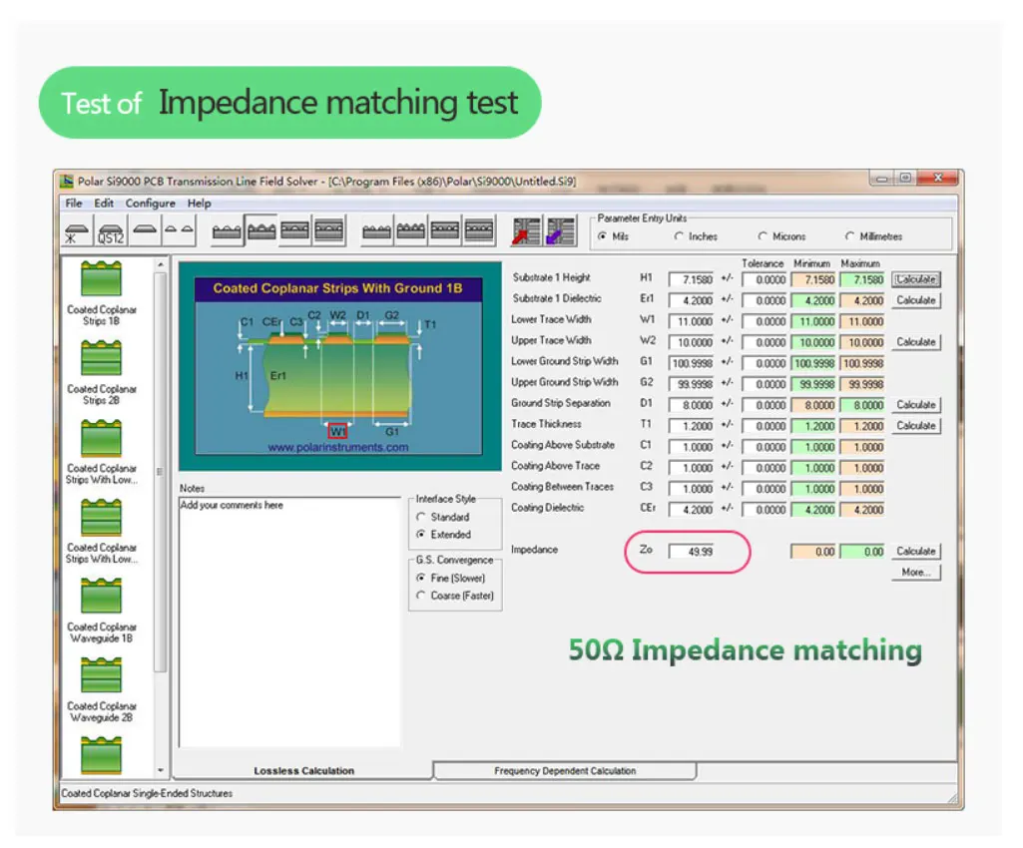The image size is (1023, 848).
Task: Click the Impedance maximum 0.00 field
Action: (862, 552)
